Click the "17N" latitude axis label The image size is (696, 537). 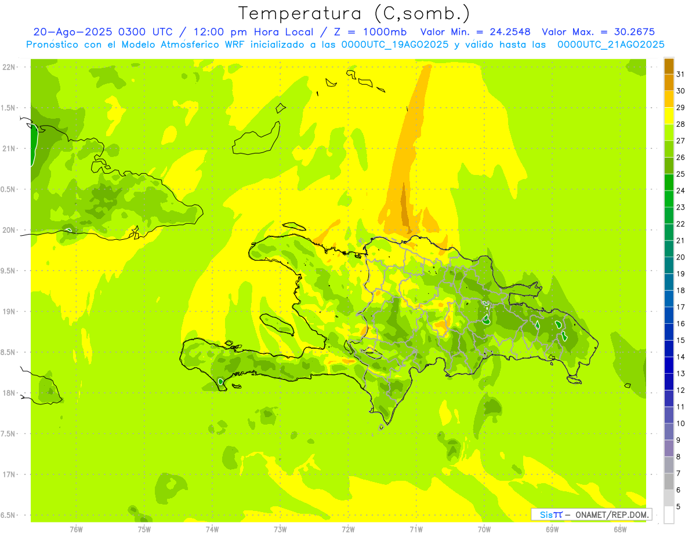[10, 474]
